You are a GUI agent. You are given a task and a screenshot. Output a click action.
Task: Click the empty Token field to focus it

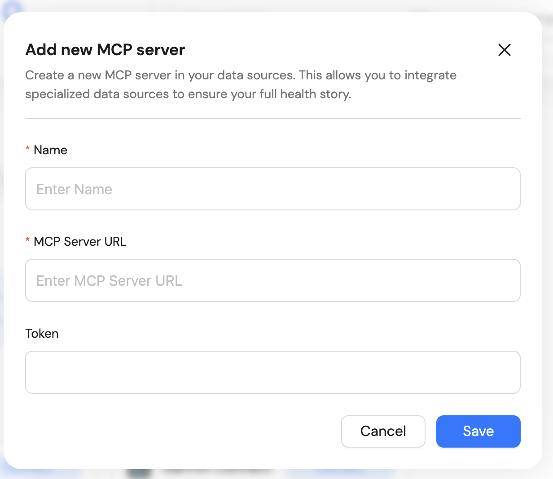click(x=273, y=372)
